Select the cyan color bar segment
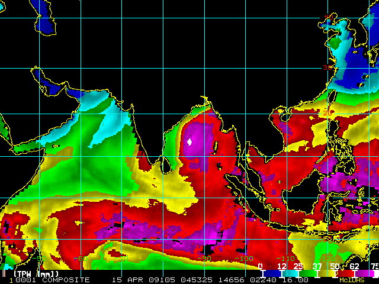 point(290,273)
